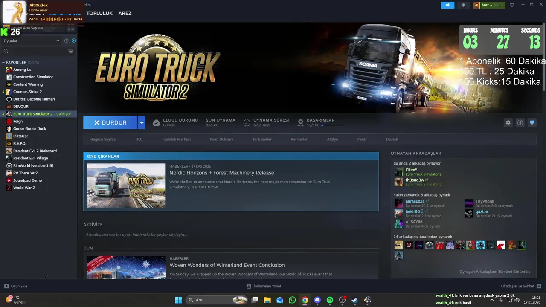546x307 pixels.
Task: Click Goose Goose Duck icon
Action: pyautogui.click(x=9, y=129)
